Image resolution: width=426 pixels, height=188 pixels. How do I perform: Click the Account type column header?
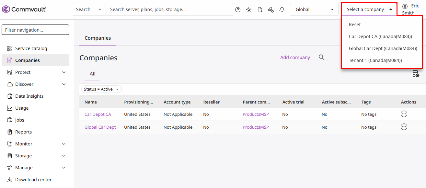click(x=177, y=102)
